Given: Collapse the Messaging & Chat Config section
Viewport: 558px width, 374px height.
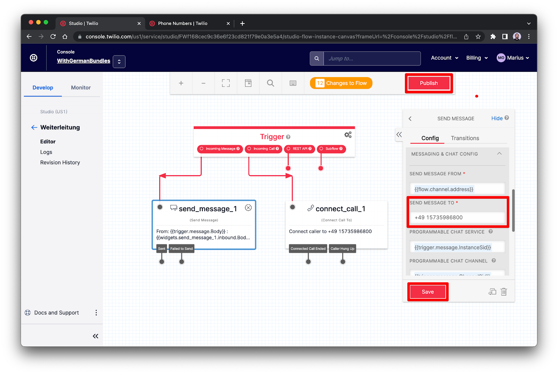Looking at the screenshot, I should click(499, 154).
